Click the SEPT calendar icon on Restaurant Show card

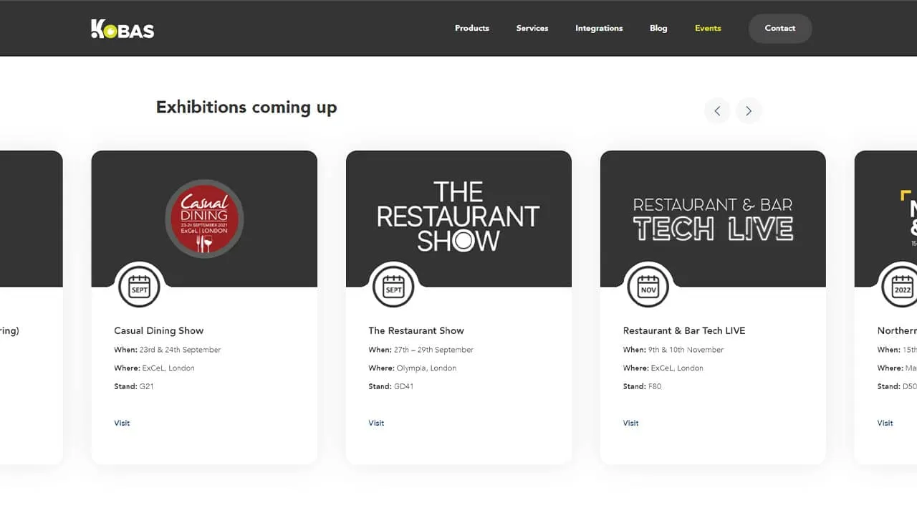[x=393, y=287]
